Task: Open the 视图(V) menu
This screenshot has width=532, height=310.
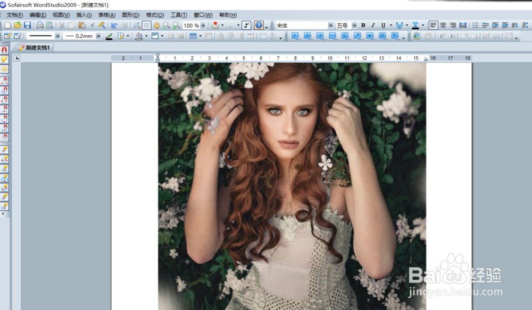Action: [61, 15]
